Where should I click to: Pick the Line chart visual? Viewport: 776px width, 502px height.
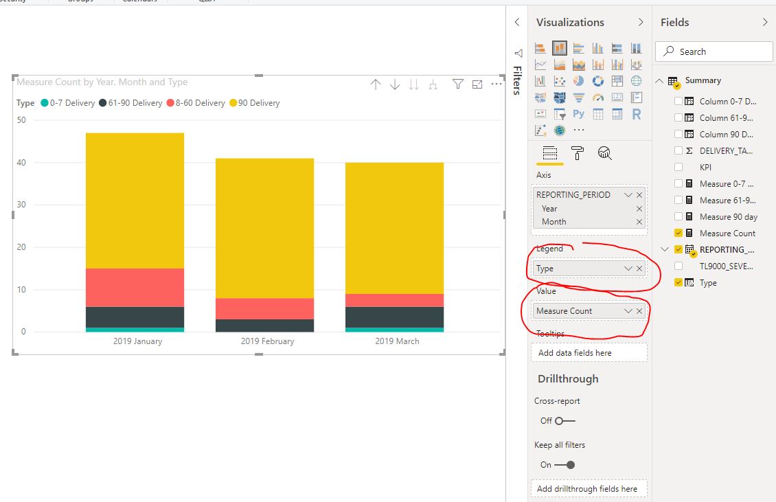pos(540,65)
